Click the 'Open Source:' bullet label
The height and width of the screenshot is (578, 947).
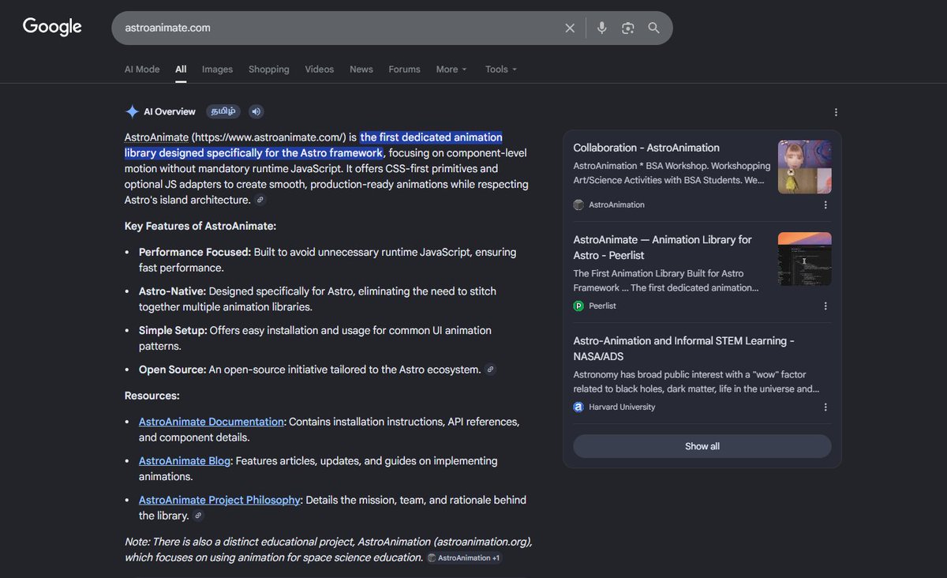point(172,370)
